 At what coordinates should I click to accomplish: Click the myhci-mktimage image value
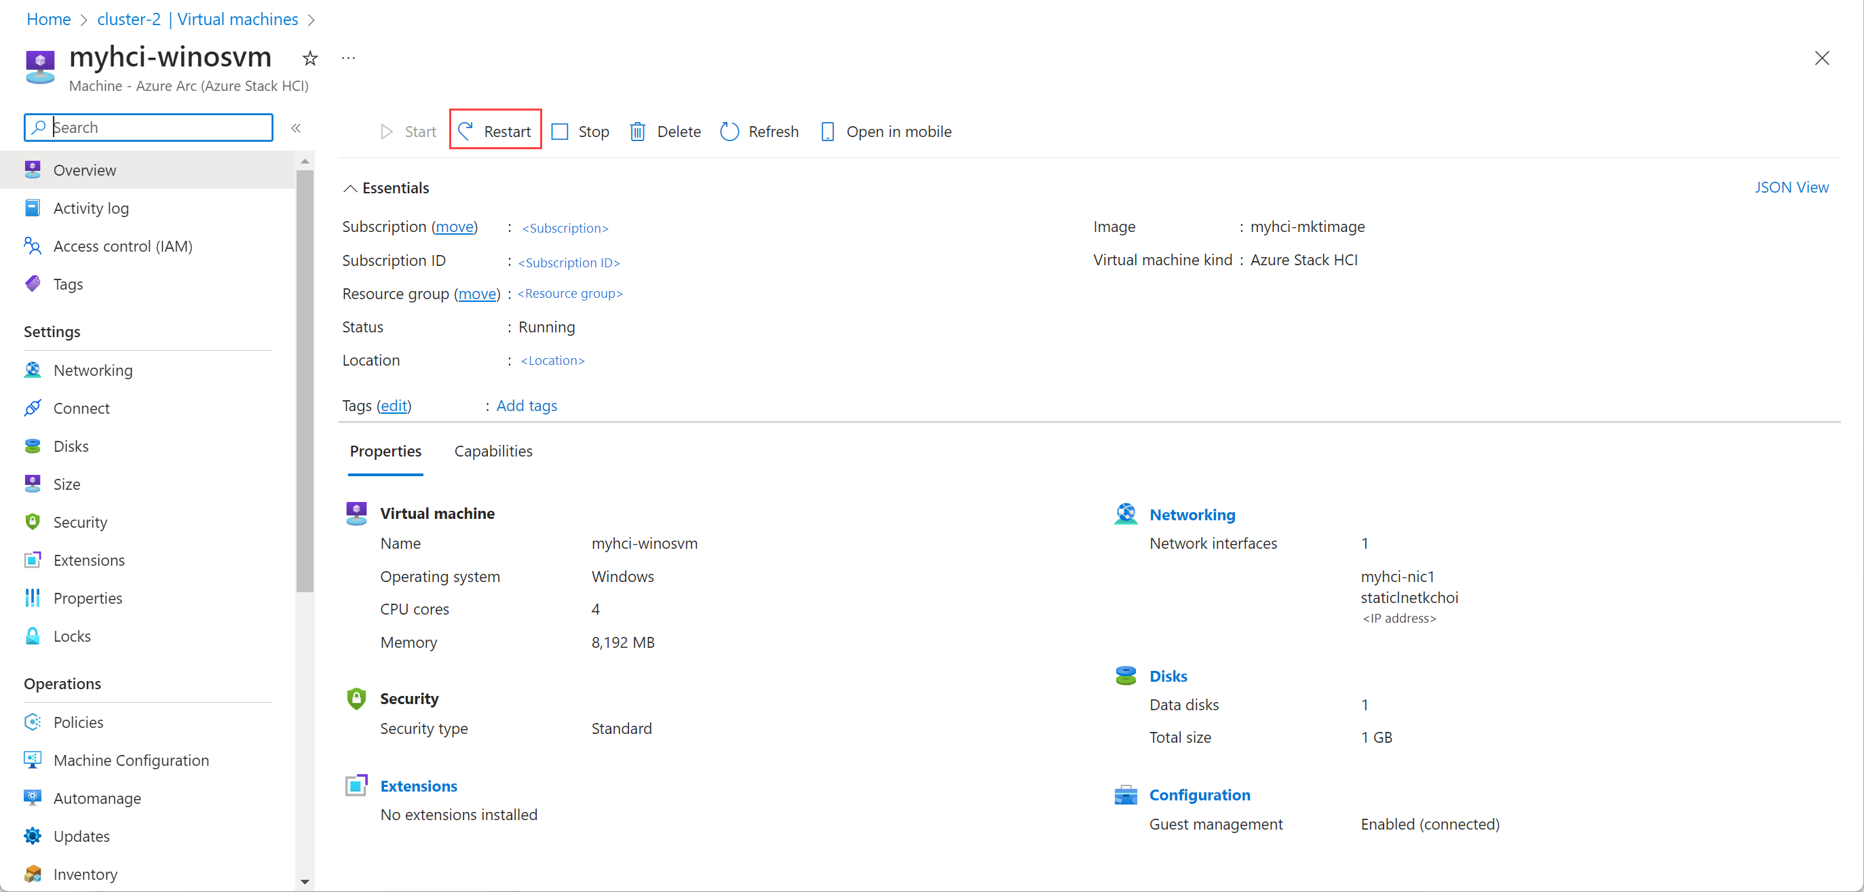(x=1307, y=227)
